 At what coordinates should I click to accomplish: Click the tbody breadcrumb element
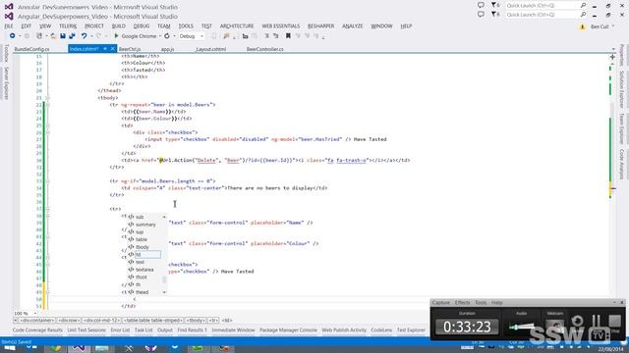pyautogui.click(x=196, y=321)
